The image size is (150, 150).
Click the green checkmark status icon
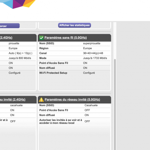pos(41,38)
